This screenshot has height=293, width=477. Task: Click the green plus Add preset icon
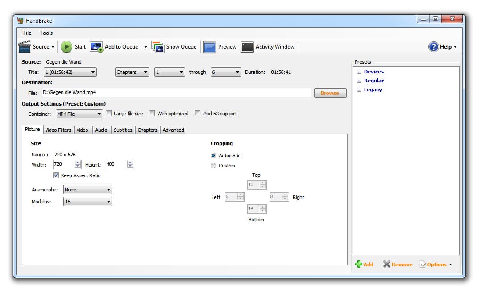point(359,264)
